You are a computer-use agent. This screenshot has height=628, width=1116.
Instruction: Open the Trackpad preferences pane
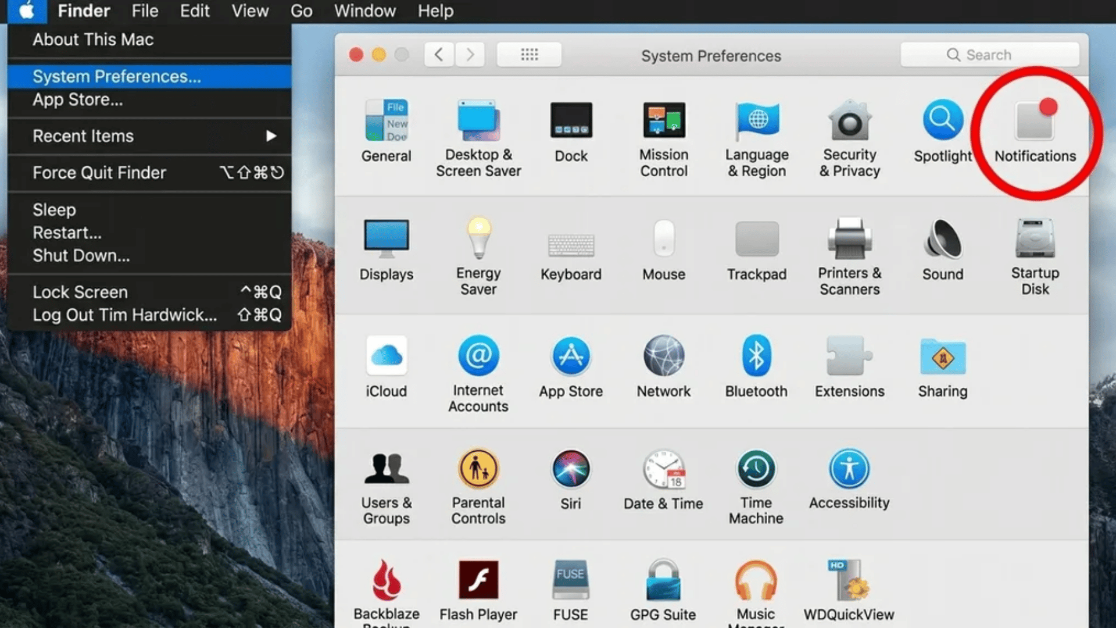click(x=757, y=250)
